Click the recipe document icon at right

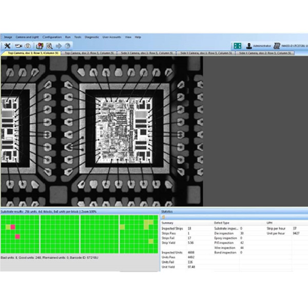277,46
